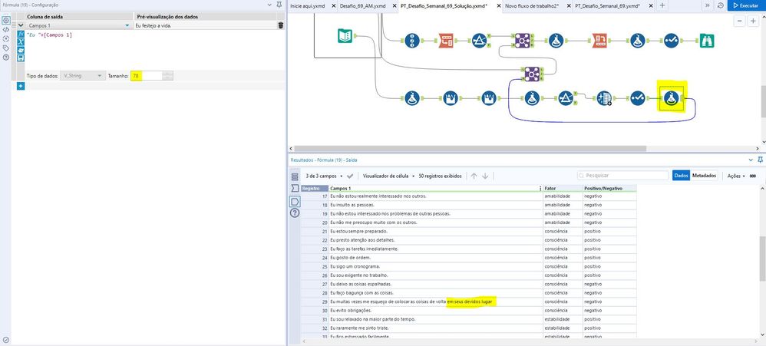Open the workflow history clock icon
This screenshot has width=766, height=346.
pos(721,5)
